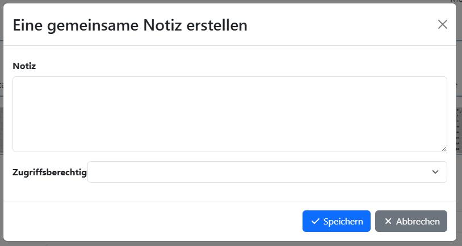This screenshot has height=246, width=462.
Task: Click the word "Abbrechen" on the grey button
Action: (x=418, y=221)
